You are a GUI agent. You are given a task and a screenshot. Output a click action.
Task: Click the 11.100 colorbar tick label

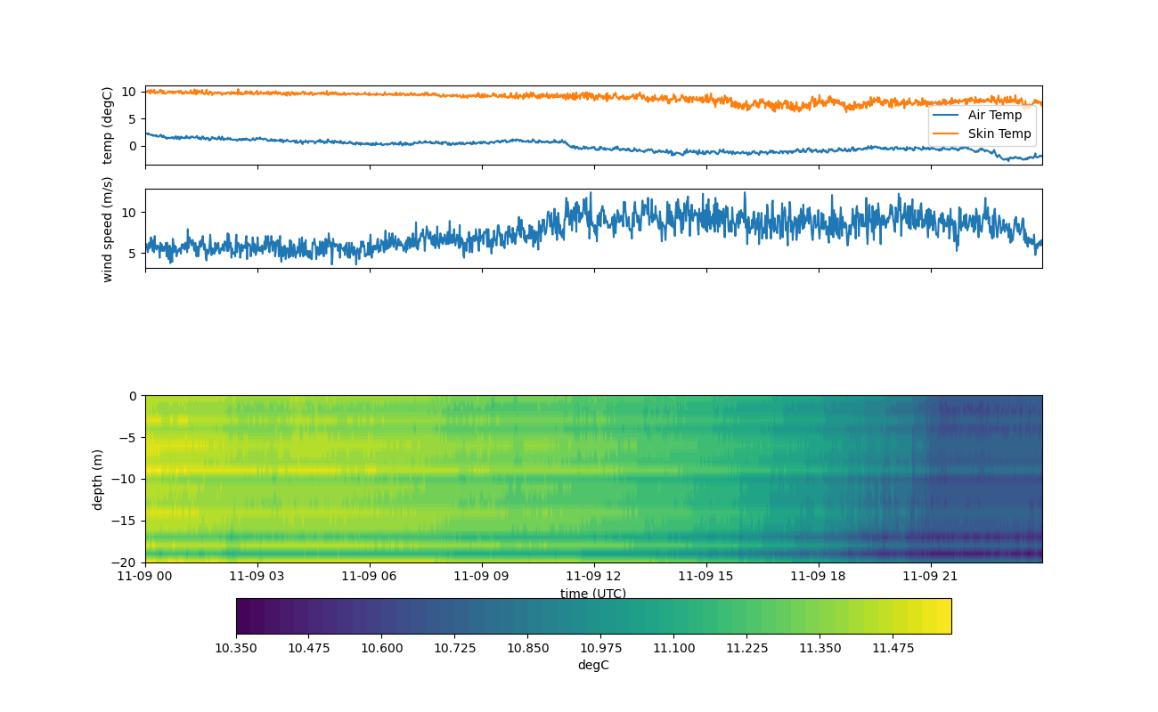point(673,648)
